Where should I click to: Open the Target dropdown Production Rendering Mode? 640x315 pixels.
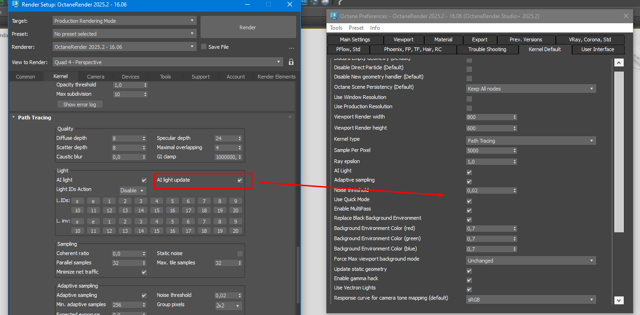tap(125, 21)
